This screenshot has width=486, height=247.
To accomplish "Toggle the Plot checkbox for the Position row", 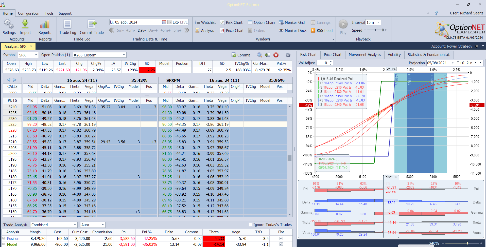I will click(x=281, y=238).
